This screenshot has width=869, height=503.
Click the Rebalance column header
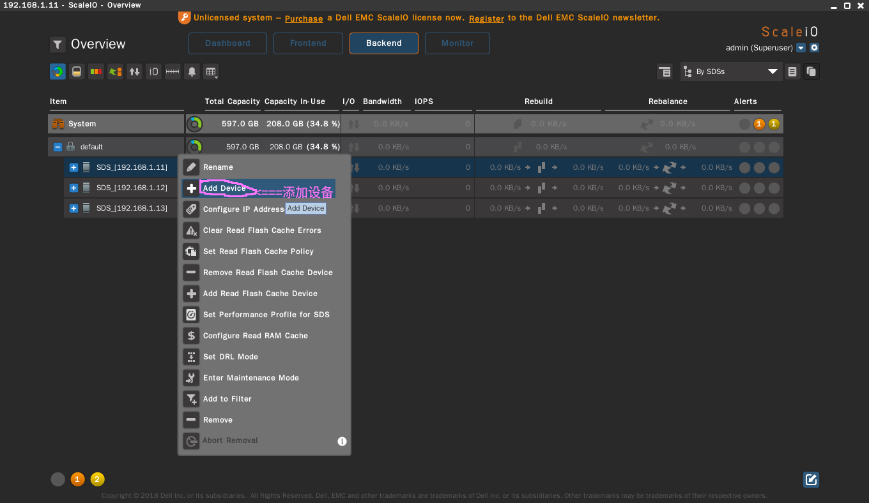click(668, 101)
